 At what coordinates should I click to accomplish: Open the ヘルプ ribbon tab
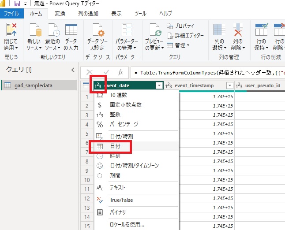pos(165,14)
